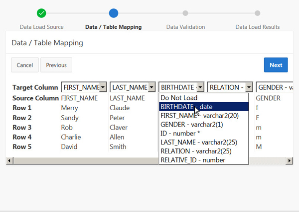Click the green Data Load Source checkmark step
This screenshot has width=299, height=212.
41,13
